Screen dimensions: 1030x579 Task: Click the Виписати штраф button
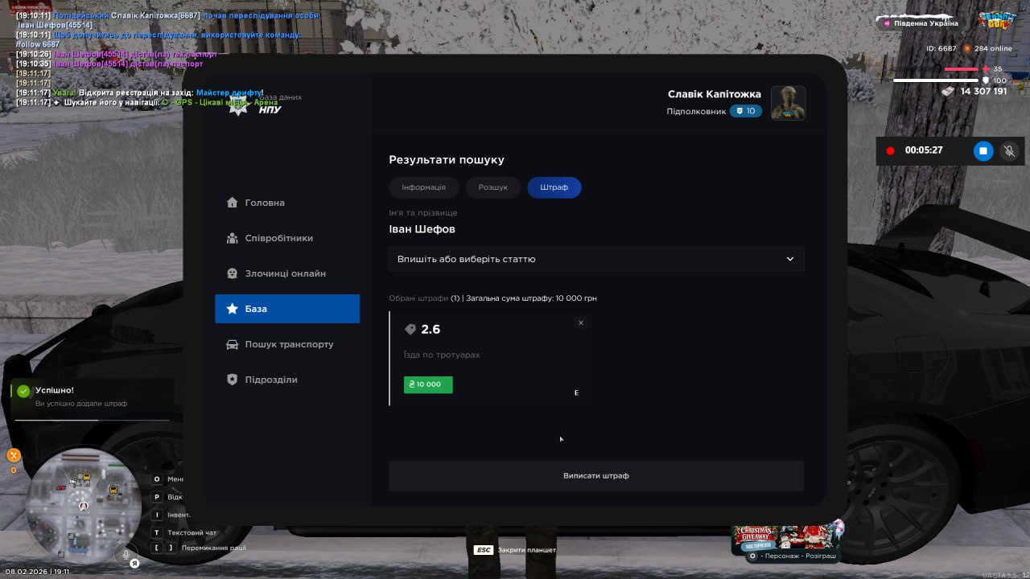click(x=596, y=475)
